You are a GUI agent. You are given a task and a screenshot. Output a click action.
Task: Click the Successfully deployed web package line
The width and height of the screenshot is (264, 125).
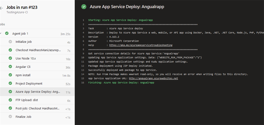coord(122,70)
